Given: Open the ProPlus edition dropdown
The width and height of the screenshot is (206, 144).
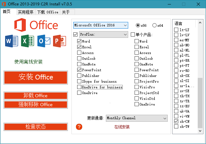Looking at the screenshot, I should coord(124,34).
